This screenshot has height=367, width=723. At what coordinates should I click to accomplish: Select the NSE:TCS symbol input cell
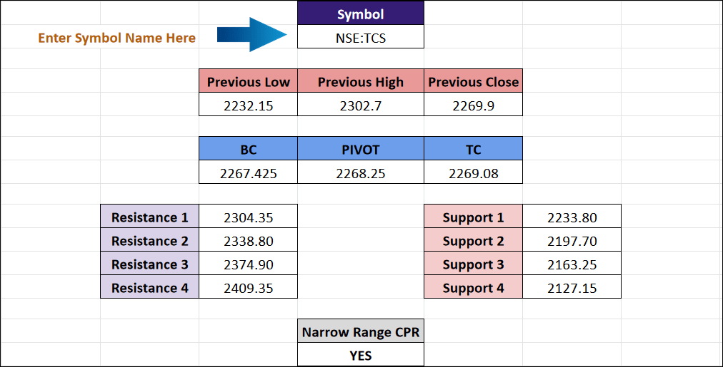coord(361,36)
